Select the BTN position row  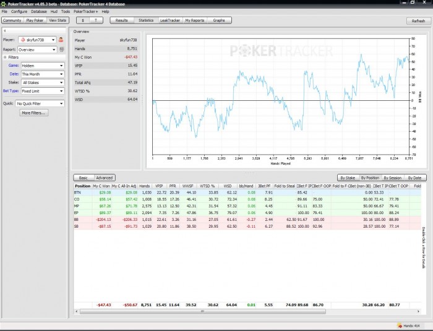click(x=247, y=192)
